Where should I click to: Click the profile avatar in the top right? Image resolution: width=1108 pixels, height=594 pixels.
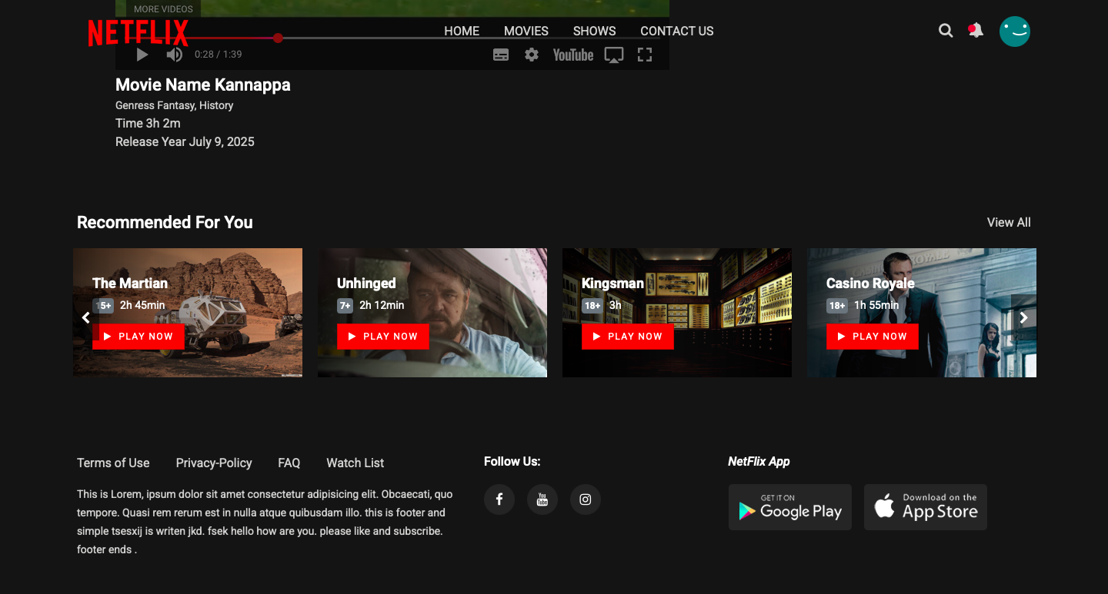point(1015,32)
